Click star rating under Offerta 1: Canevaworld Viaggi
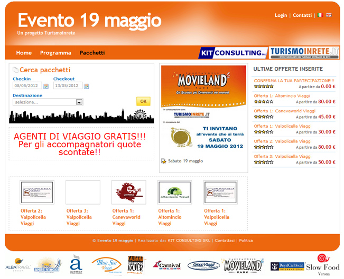 pos(264,117)
